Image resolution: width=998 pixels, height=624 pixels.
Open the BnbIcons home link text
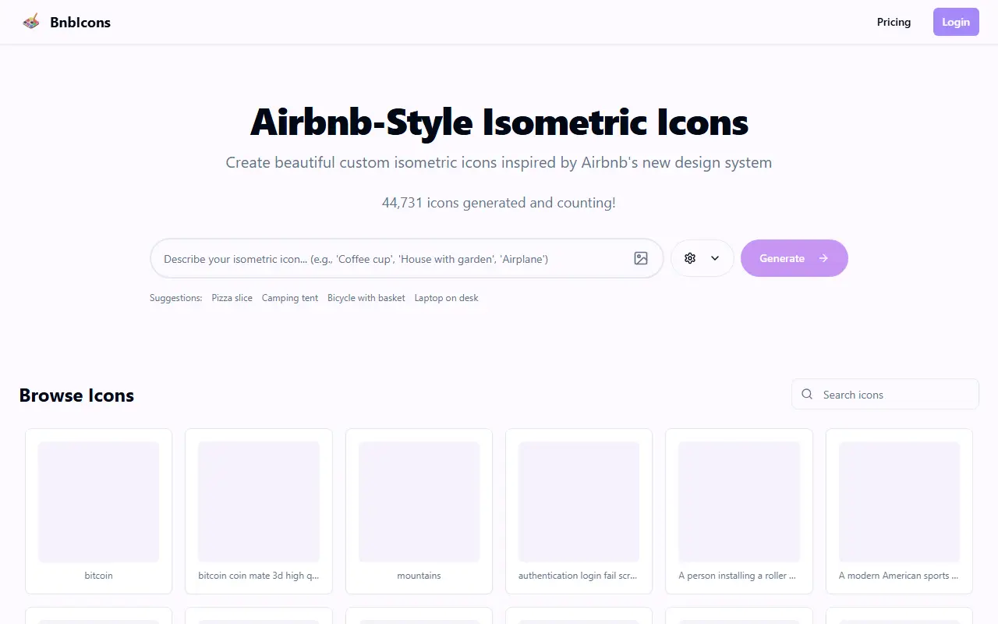[x=80, y=22]
